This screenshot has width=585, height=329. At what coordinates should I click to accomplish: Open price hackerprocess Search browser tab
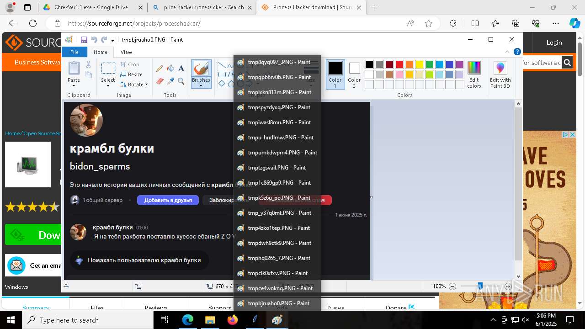tap(202, 7)
